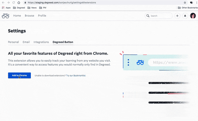Focus the Search input field
Viewport: 198px width, 121px height.
tap(159, 16)
